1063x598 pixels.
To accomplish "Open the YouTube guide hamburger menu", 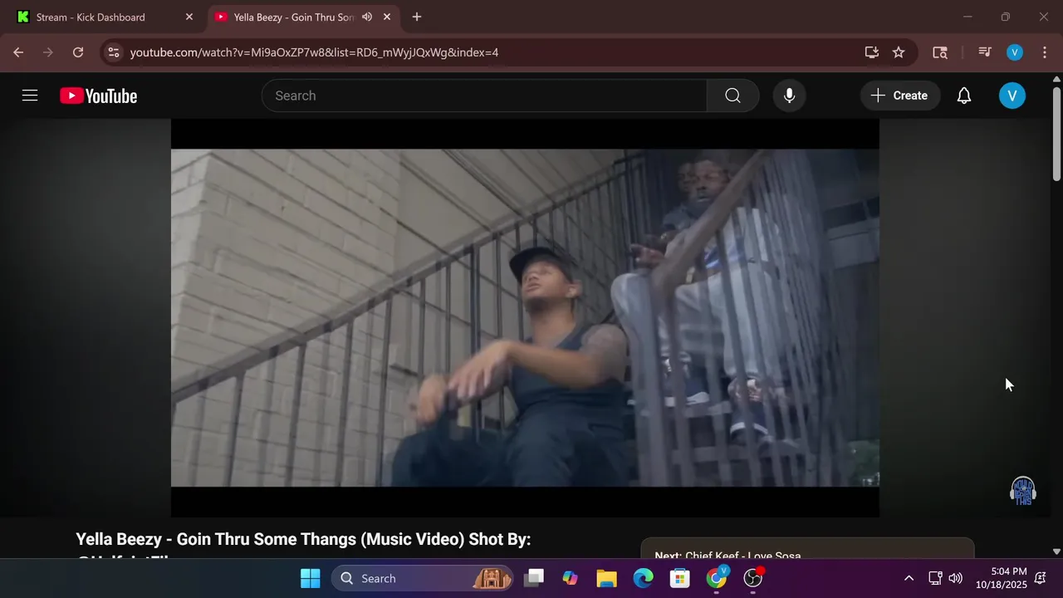I will [30, 96].
